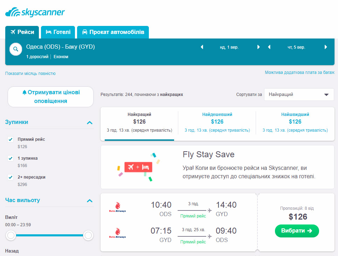Select the Найкращий $126 sorting tab

click(x=139, y=124)
